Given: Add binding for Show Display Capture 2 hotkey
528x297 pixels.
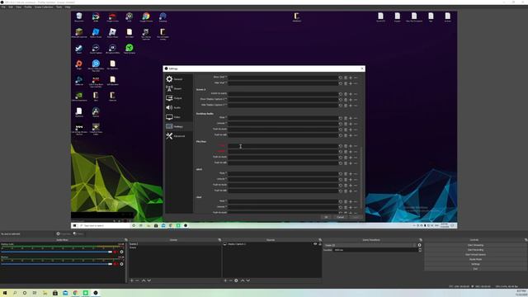Looking at the screenshot, I should (x=351, y=100).
